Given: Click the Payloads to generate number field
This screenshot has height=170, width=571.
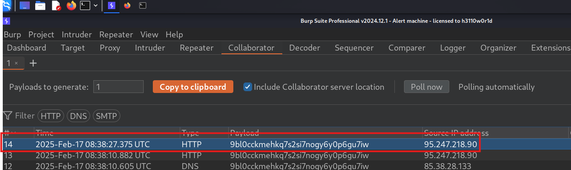Looking at the screenshot, I should (x=119, y=87).
